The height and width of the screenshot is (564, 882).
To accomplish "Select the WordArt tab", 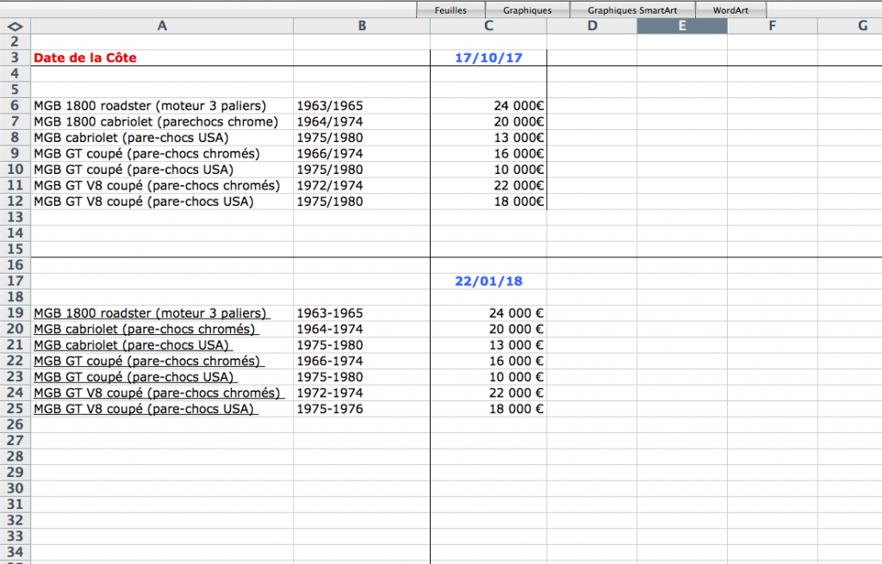I will [730, 10].
